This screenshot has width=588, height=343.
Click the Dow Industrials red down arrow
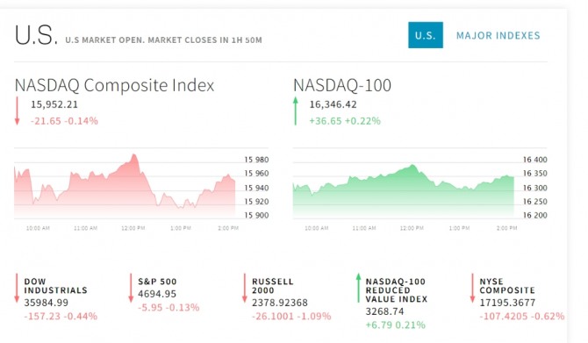(17, 288)
